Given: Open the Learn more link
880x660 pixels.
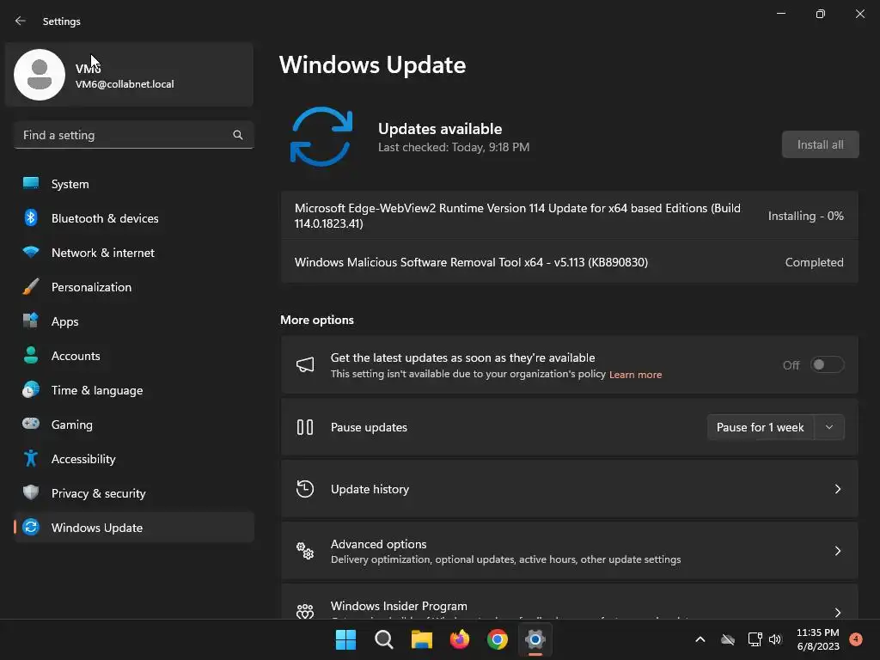Looking at the screenshot, I should (x=635, y=375).
